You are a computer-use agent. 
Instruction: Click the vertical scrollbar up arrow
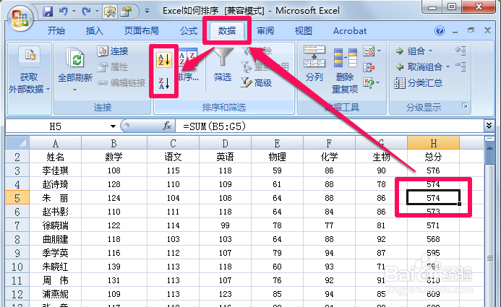click(x=489, y=148)
